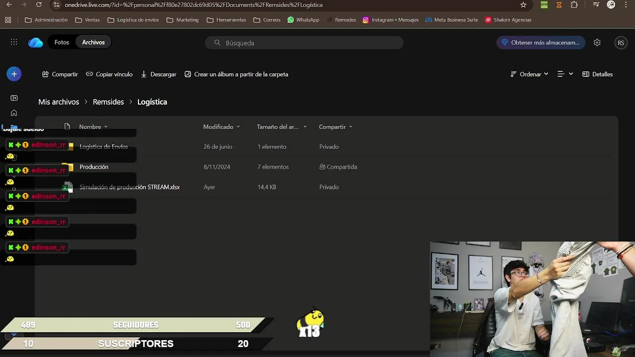Bookmark this page with the star icon

click(x=523, y=5)
